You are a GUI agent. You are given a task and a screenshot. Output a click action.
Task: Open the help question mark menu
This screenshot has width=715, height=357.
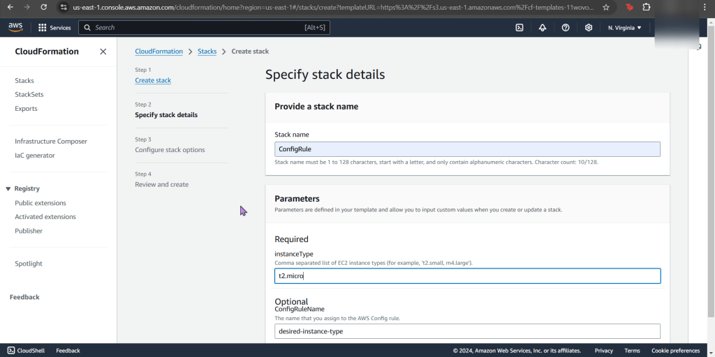tap(566, 28)
